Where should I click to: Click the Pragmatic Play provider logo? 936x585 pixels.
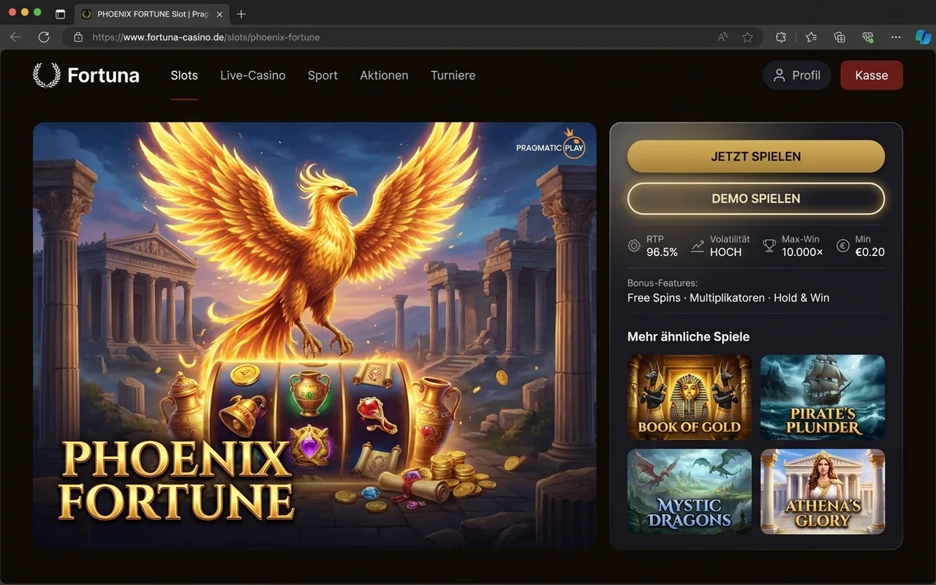pyautogui.click(x=551, y=145)
